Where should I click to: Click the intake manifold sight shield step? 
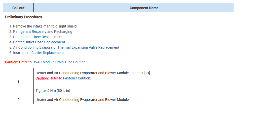[45, 26]
